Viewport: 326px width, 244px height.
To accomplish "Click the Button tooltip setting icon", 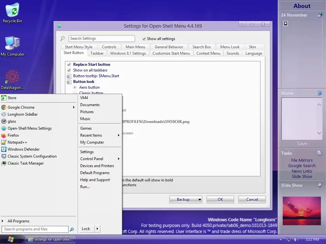I will [x=69, y=76].
